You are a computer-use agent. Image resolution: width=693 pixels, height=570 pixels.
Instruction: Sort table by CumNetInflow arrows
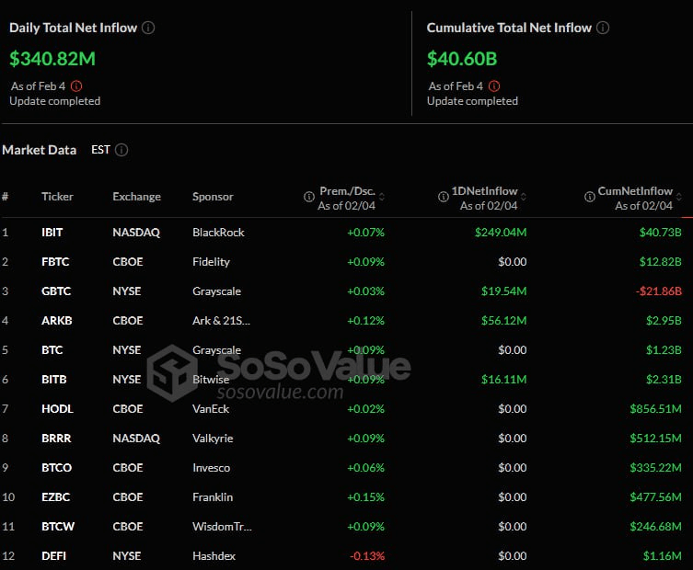(679, 197)
